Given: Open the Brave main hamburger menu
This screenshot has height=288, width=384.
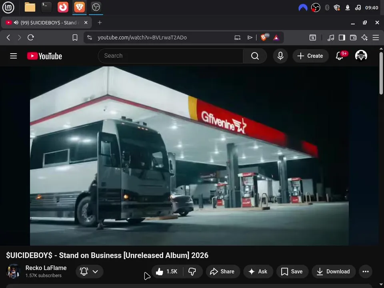Looking at the screenshot, I should point(376,38).
